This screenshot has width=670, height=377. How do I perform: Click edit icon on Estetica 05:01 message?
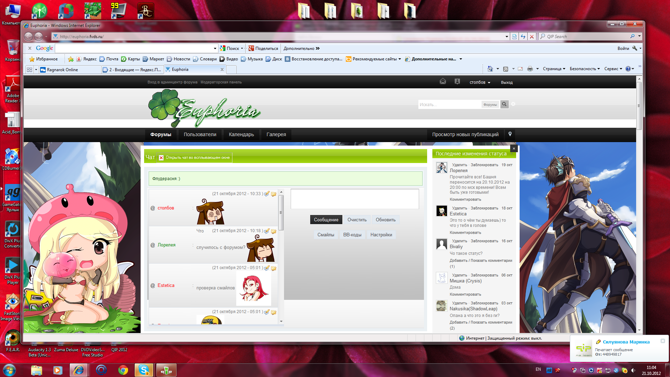[267, 268]
